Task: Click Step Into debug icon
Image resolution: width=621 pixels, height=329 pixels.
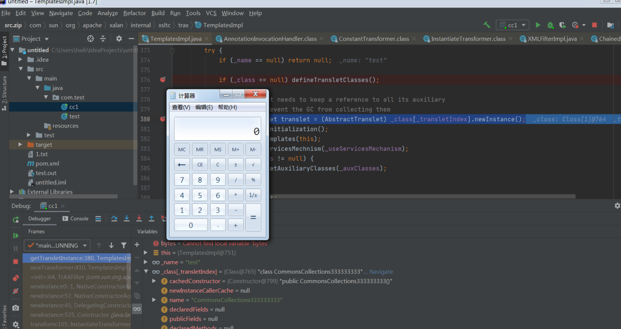Action: coord(126,219)
